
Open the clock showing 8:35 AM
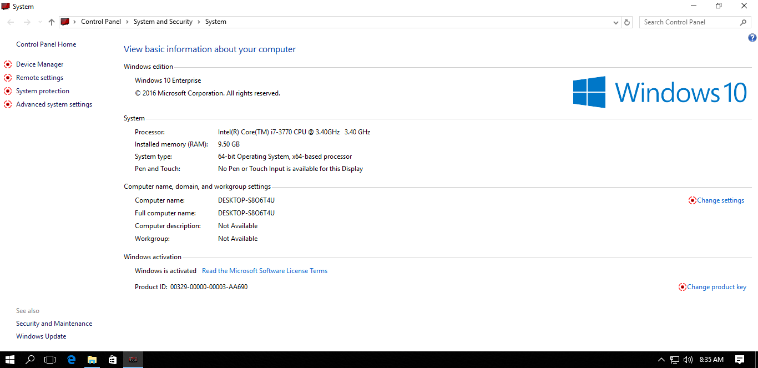tap(711, 360)
